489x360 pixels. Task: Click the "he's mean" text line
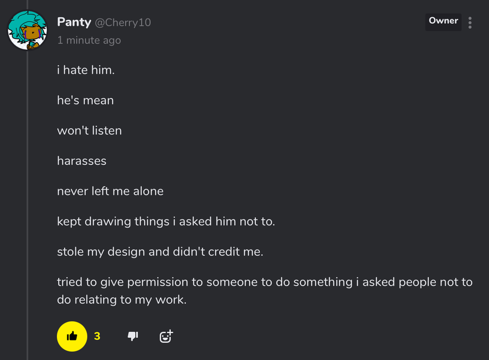pos(85,100)
